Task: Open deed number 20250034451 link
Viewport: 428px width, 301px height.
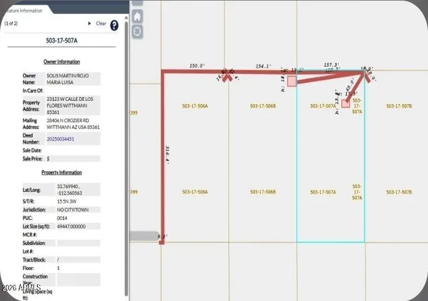Action: pos(60,139)
